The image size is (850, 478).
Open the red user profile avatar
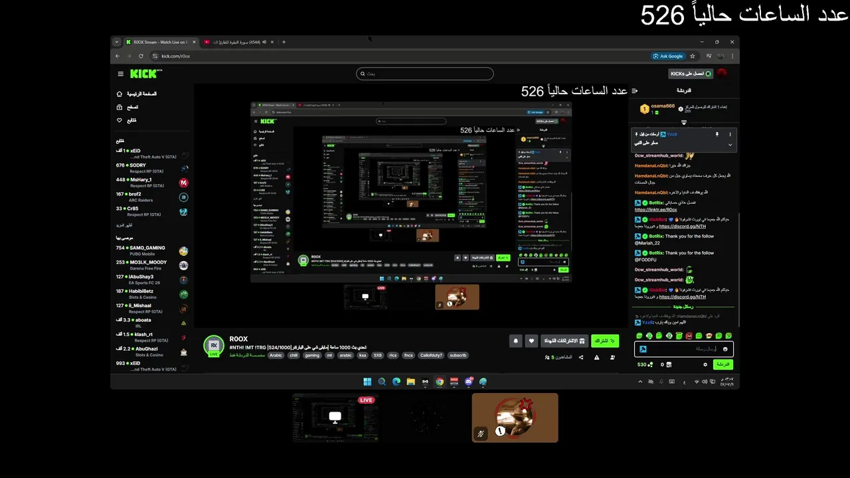tap(722, 74)
